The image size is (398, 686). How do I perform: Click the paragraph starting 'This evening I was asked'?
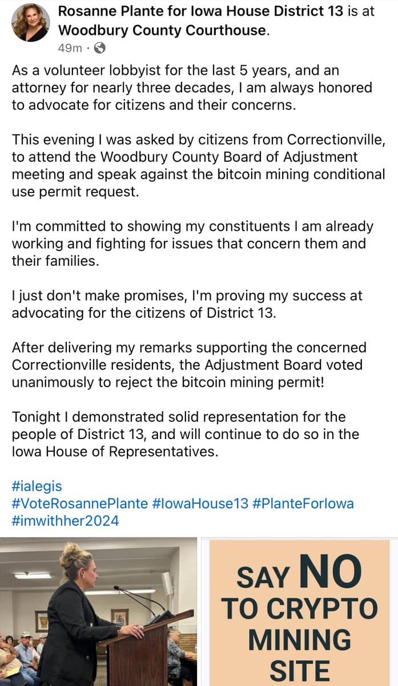pyautogui.click(x=198, y=166)
